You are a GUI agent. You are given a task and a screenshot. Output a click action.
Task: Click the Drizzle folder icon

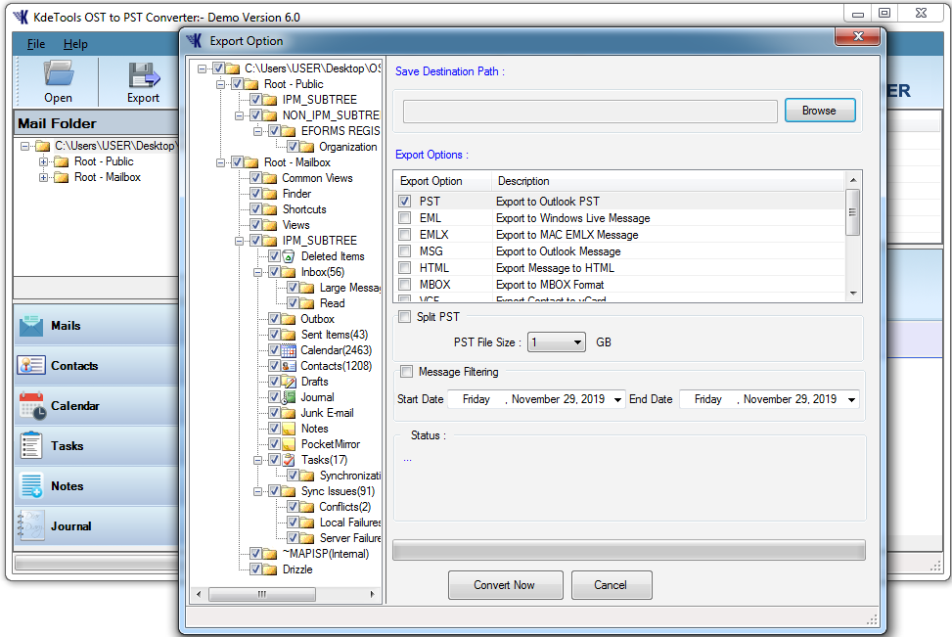[x=270, y=569]
